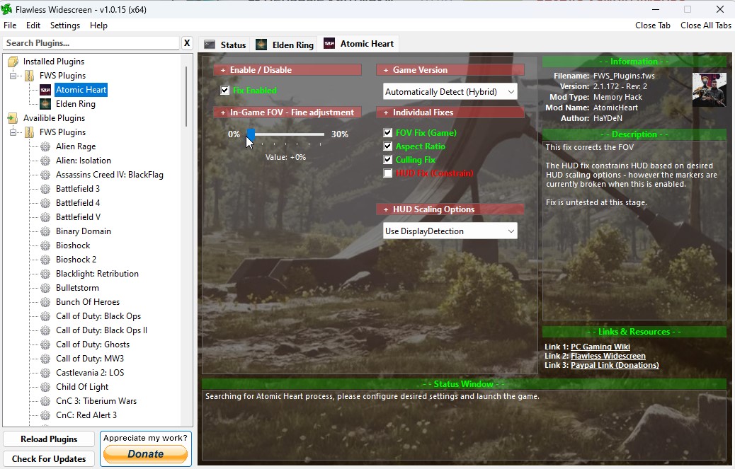Screen dimensions: 735x469
Task: Enable the HUD Fix (Constrain) checkbox
Action: [388, 173]
